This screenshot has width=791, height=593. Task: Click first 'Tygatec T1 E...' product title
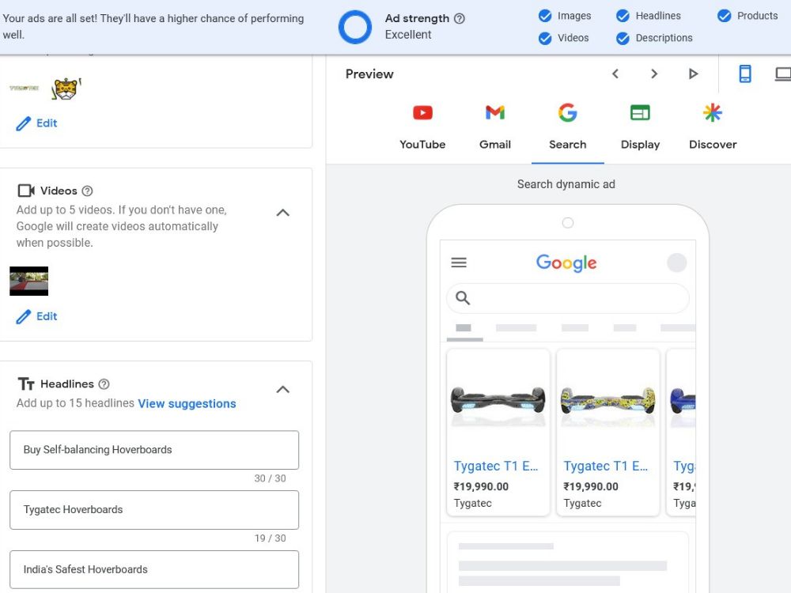495,466
